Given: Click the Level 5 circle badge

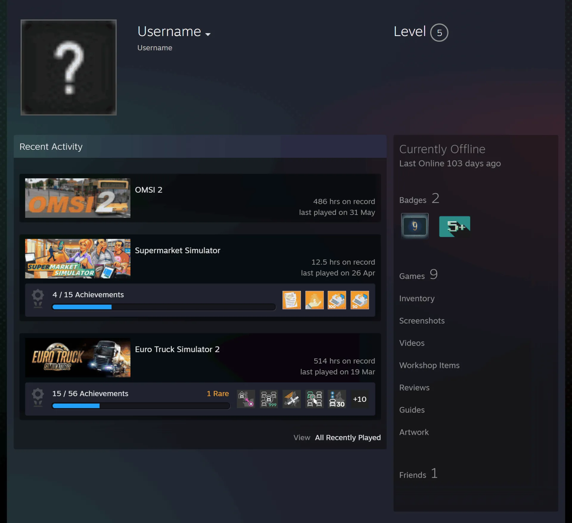Looking at the screenshot, I should click(439, 32).
